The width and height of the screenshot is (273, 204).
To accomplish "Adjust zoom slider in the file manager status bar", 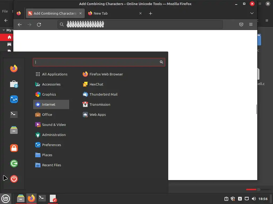I will [x=258, y=190].
